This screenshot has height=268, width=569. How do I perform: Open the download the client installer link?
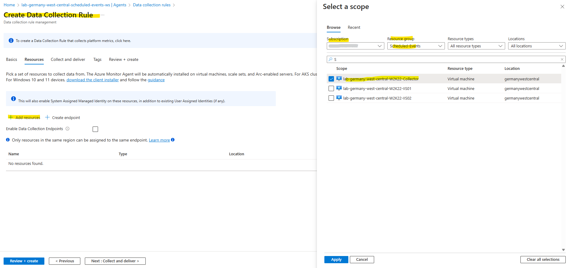[93, 80]
